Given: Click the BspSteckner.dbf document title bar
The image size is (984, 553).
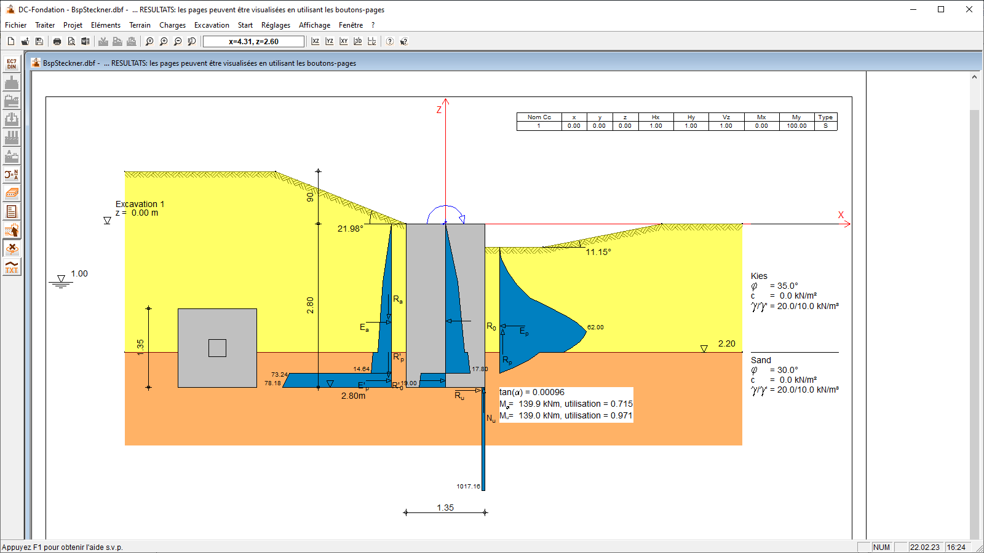Looking at the screenshot, I should coord(504,63).
